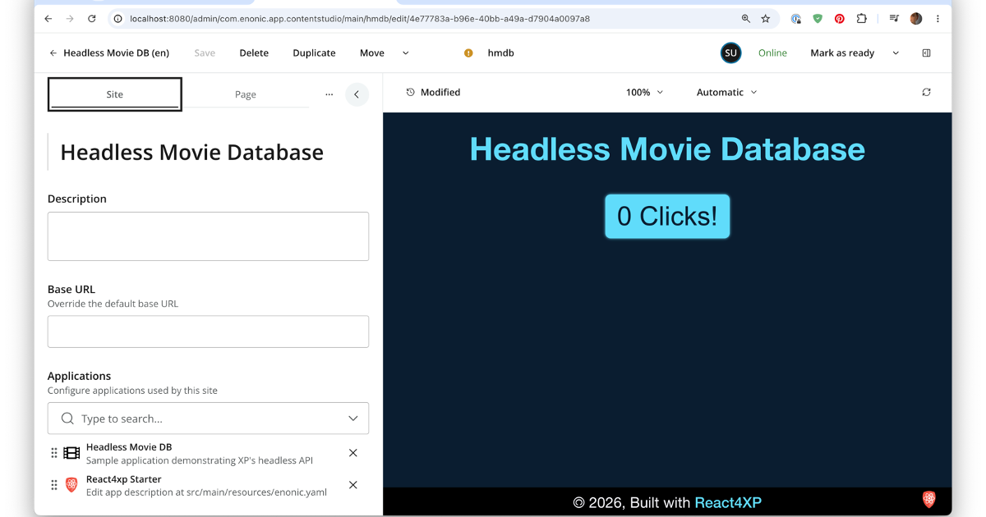Click the Headless Movie DB film icon

(x=71, y=453)
